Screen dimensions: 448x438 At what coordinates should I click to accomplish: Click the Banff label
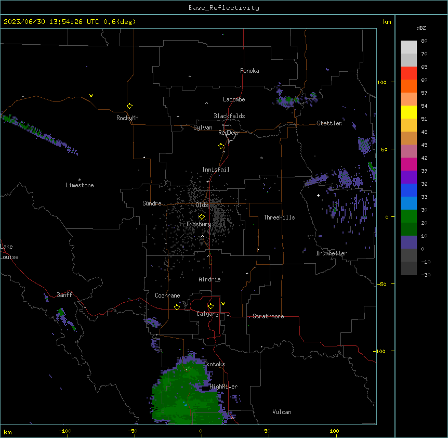64,295
